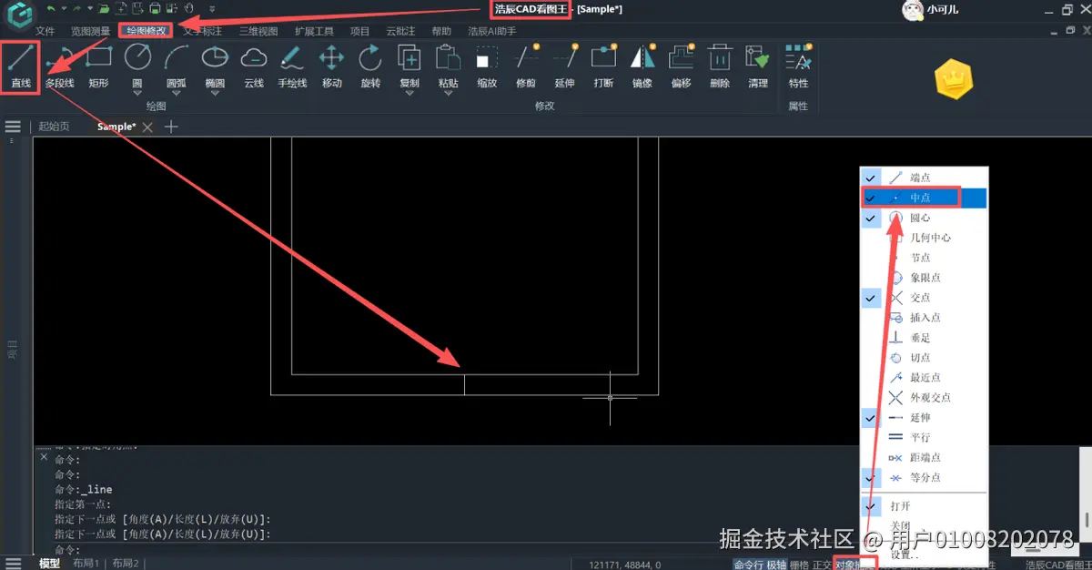Switch to the 三维视图 ribbon tab
The image size is (1092, 570).
tap(258, 31)
